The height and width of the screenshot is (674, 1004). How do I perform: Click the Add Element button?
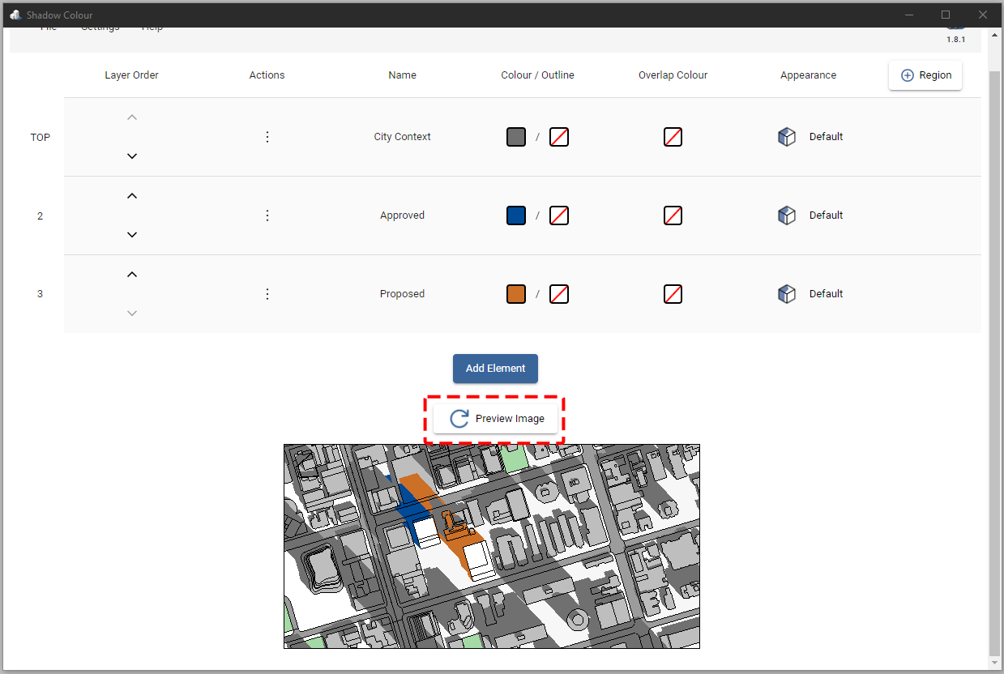(x=495, y=369)
